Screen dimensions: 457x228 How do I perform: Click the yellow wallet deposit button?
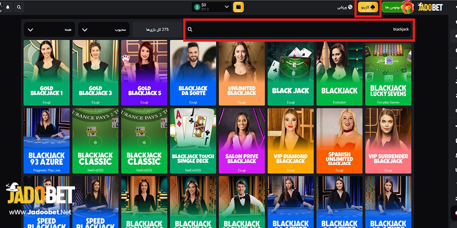pyautogui.click(x=239, y=7)
